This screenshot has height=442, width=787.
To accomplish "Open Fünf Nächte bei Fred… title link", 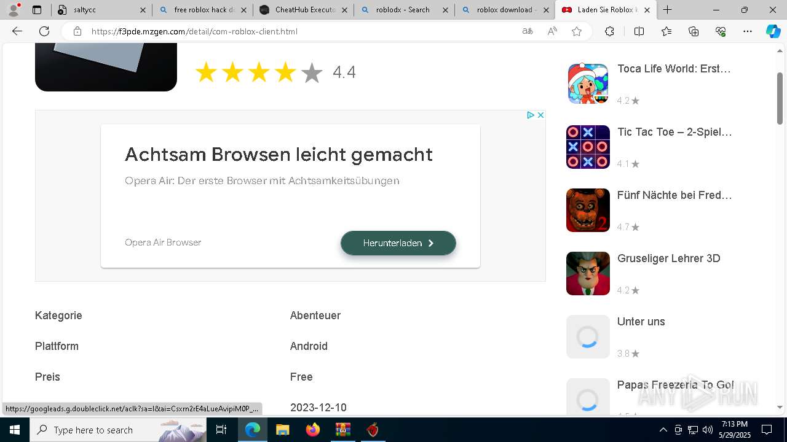I will (674, 195).
